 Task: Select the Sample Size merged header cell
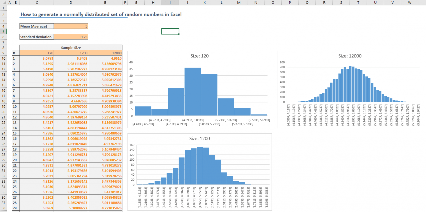tap(71, 47)
